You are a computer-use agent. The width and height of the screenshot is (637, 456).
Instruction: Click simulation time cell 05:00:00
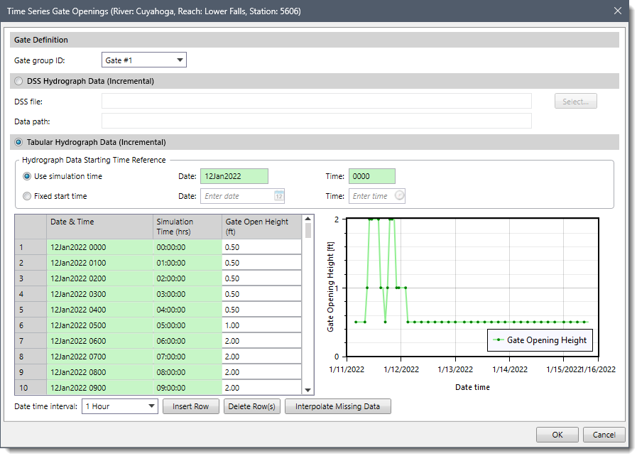click(x=187, y=325)
